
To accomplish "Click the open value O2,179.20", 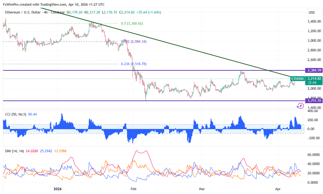I will click(74, 12).
